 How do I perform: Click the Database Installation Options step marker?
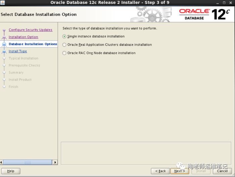(x=4, y=44)
